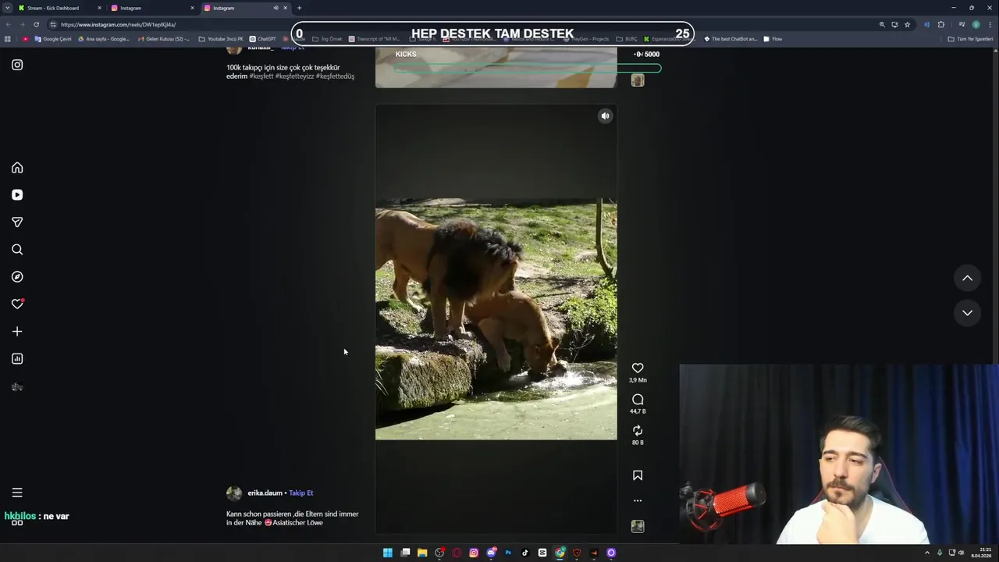Open Dashboard chart icon in sidebar
The image size is (999, 562).
click(17, 359)
